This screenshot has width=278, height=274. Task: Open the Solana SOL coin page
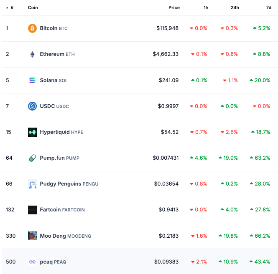point(54,80)
